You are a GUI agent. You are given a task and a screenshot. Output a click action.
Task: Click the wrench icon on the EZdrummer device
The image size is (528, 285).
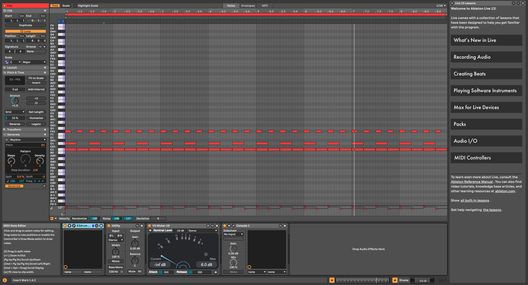click(74, 226)
